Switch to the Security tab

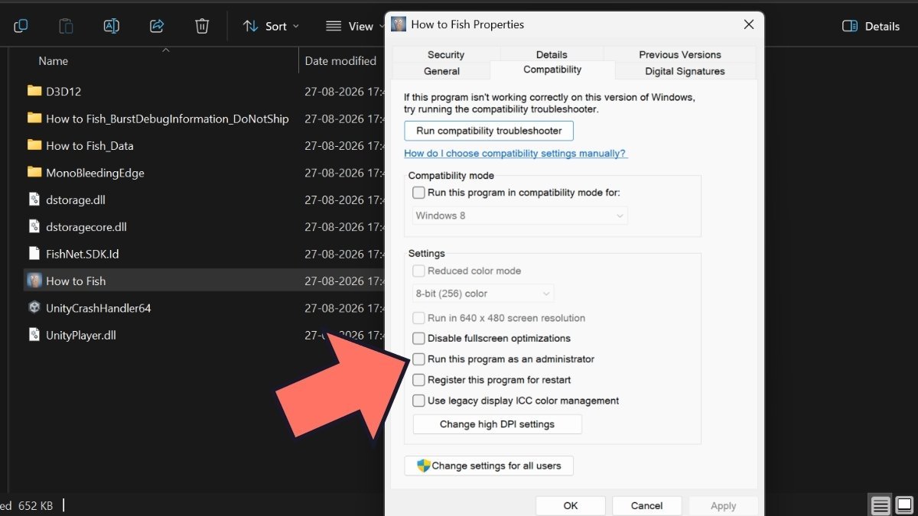click(x=446, y=54)
